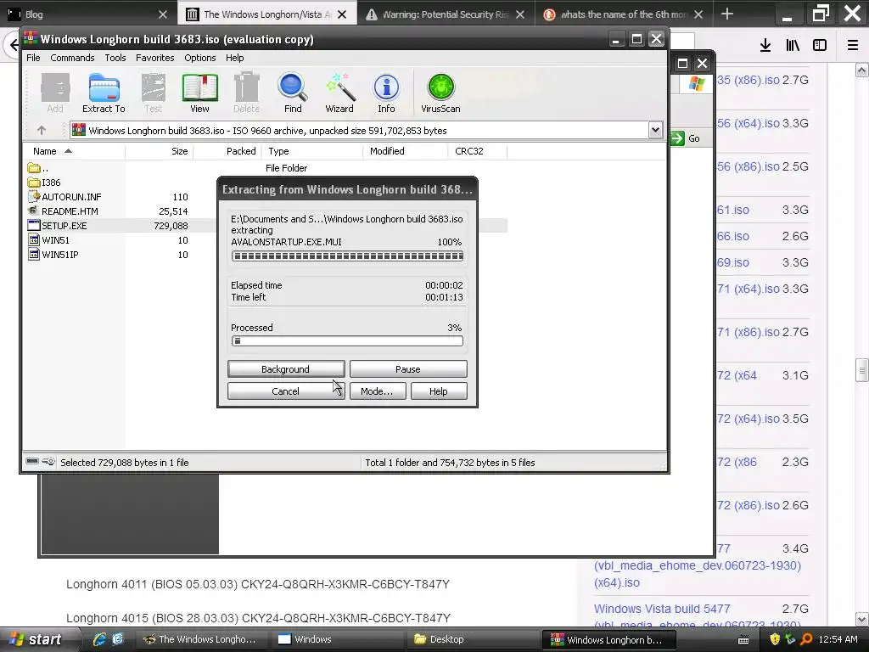Open the Tools menu

click(115, 58)
